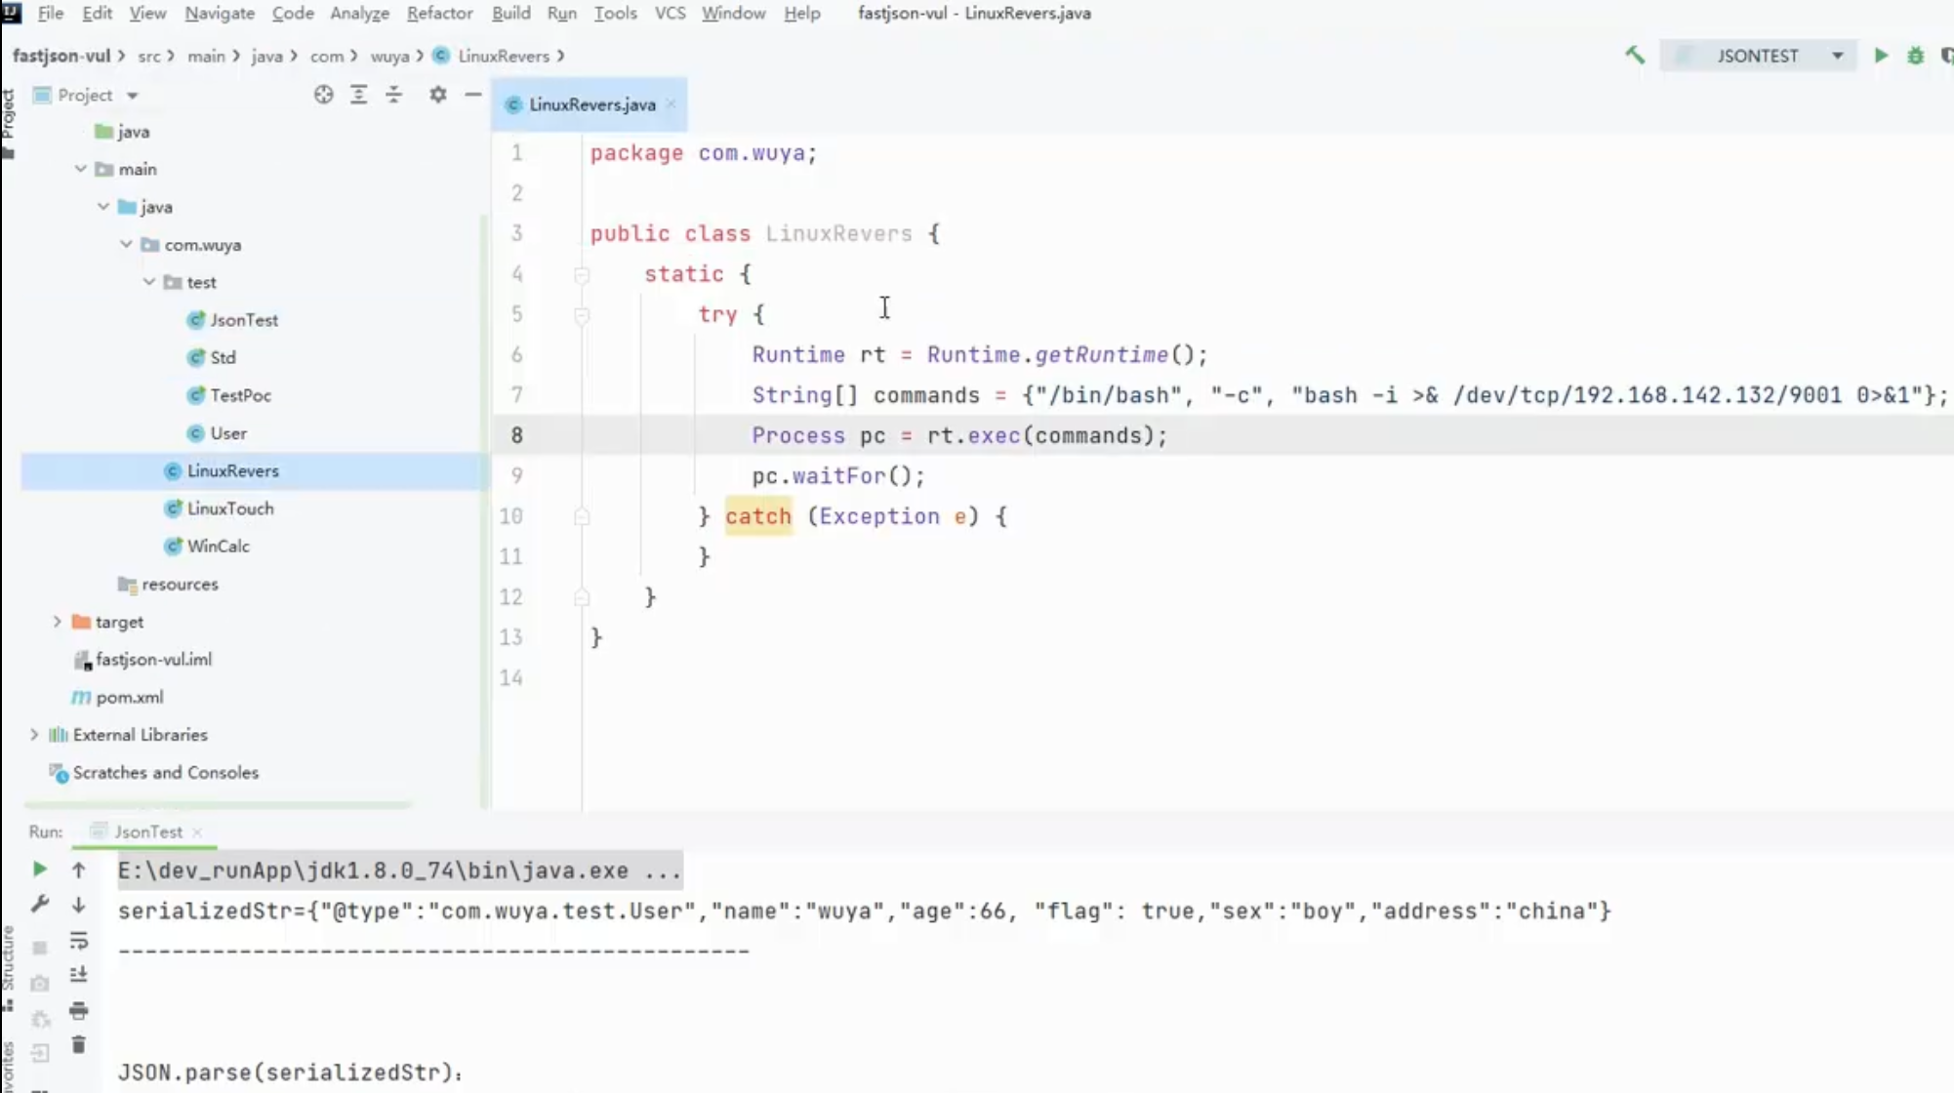This screenshot has height=1093, width=1954.
Task: Run JSONTEST with green play button
Action: [x=1881, y=56]
